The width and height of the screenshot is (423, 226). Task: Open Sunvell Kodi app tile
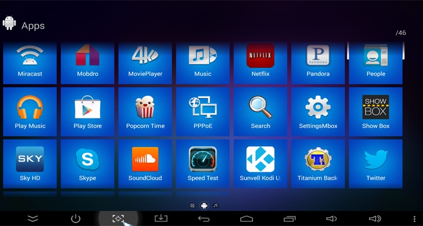[x=261, y=164]
